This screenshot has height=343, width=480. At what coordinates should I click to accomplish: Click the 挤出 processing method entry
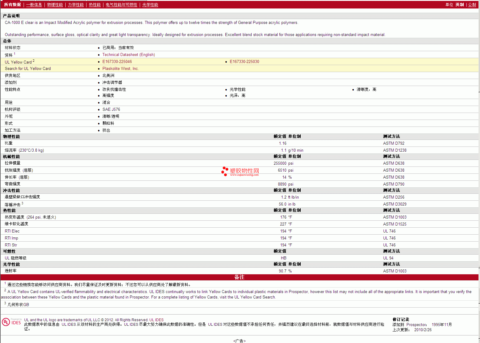click(x=106, y=130)
